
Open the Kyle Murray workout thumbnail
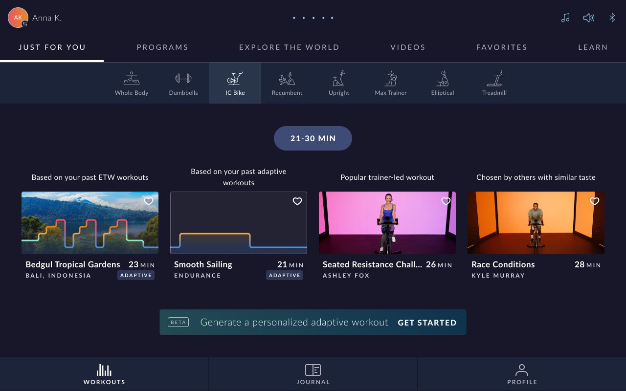pos(536,223)
